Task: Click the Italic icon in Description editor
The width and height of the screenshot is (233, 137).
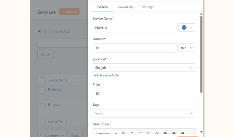Action: [x=132, y=133]
